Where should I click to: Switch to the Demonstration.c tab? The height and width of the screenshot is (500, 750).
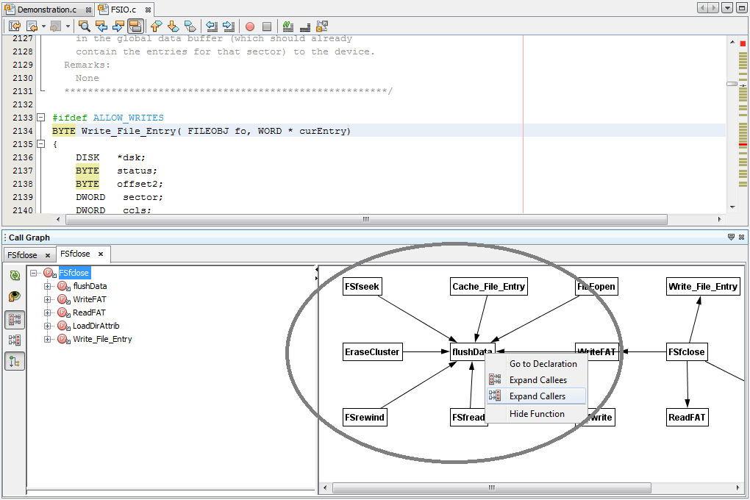pyautogui.click(x=46, y=10)
